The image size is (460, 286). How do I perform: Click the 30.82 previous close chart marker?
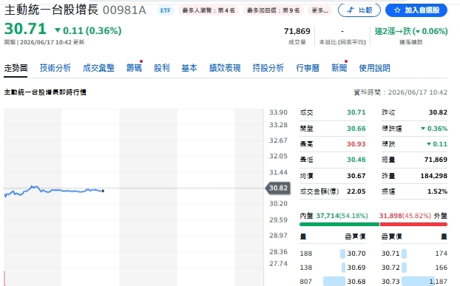click(278, 188)
